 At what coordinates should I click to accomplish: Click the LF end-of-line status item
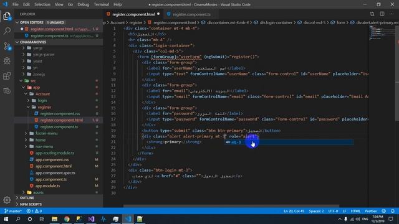(344, 211)
